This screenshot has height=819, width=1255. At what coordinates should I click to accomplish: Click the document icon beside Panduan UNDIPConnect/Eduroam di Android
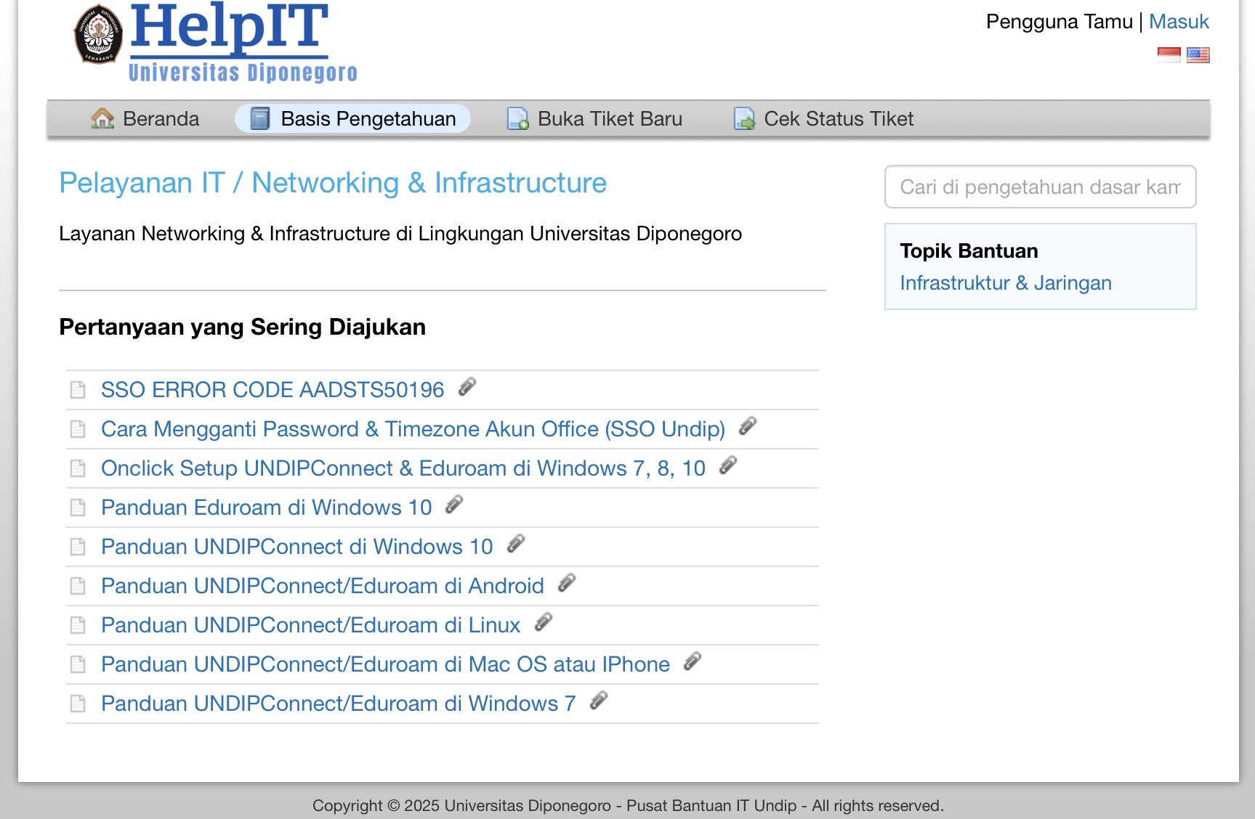pos(77,585)
